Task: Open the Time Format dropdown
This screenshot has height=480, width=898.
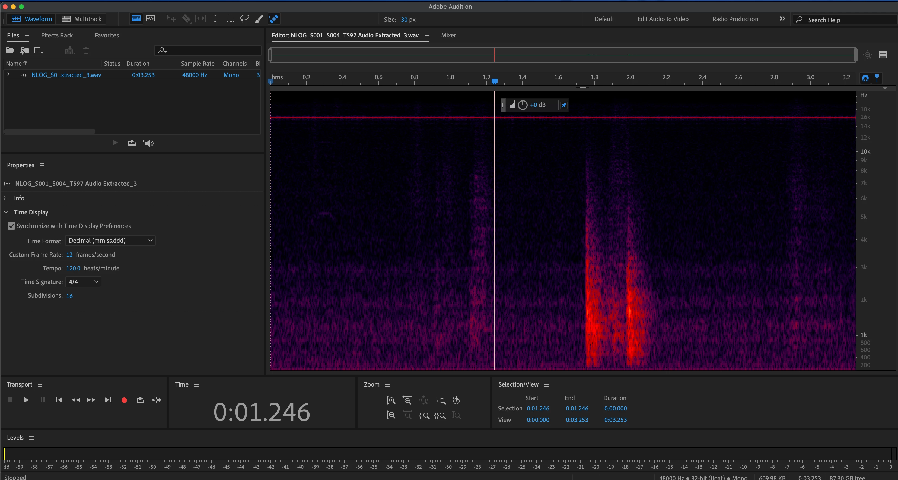Action: point(110,240)
